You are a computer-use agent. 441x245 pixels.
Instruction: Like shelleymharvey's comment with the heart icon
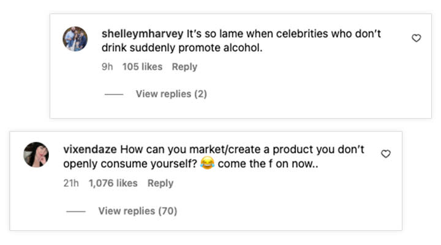click(416, 38)
